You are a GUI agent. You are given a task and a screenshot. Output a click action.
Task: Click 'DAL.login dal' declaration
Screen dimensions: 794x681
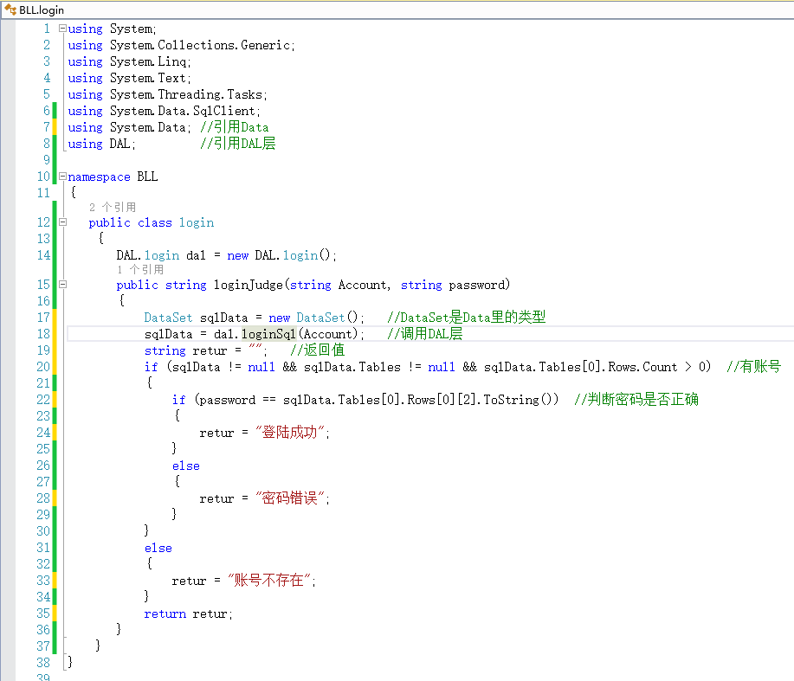161,255
